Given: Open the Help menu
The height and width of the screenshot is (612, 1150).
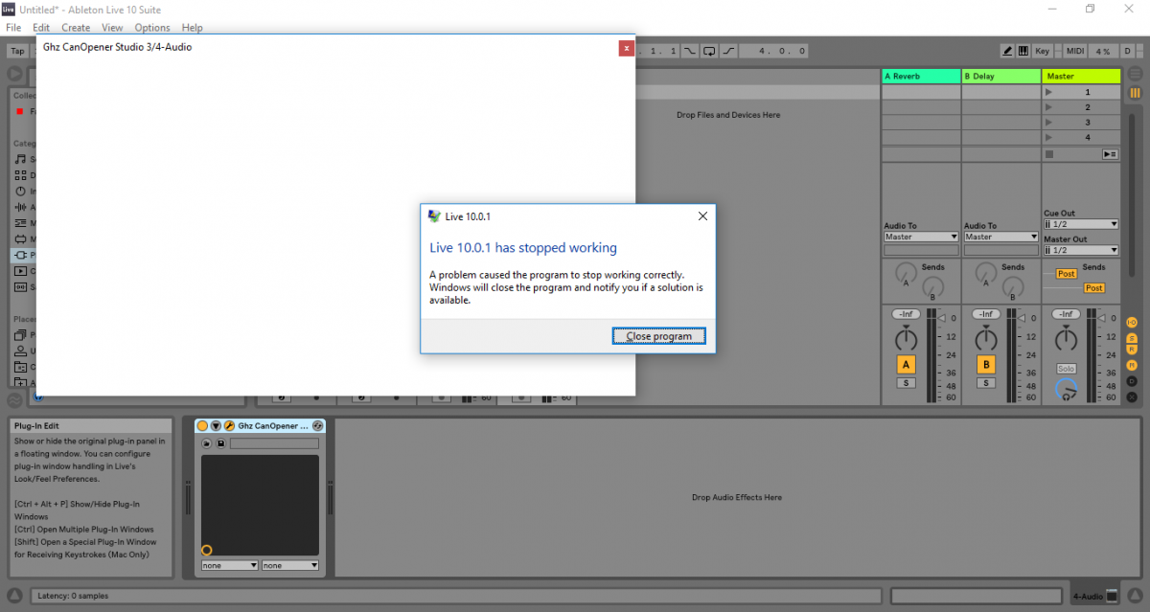Looking at the screenshot, I should pos(192,28).
